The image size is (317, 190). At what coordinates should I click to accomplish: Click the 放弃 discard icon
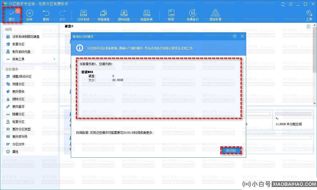click(x=30, y=15)
